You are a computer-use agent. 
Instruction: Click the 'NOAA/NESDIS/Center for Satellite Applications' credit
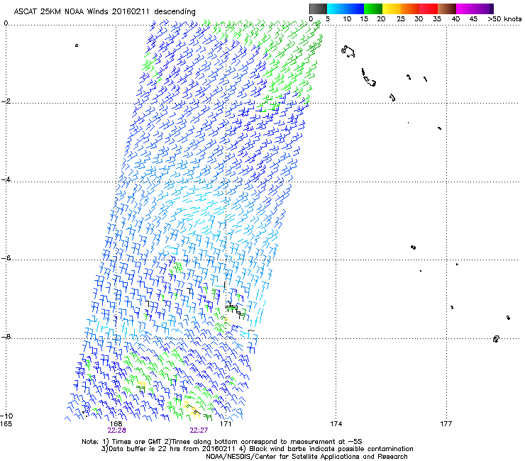306,457
